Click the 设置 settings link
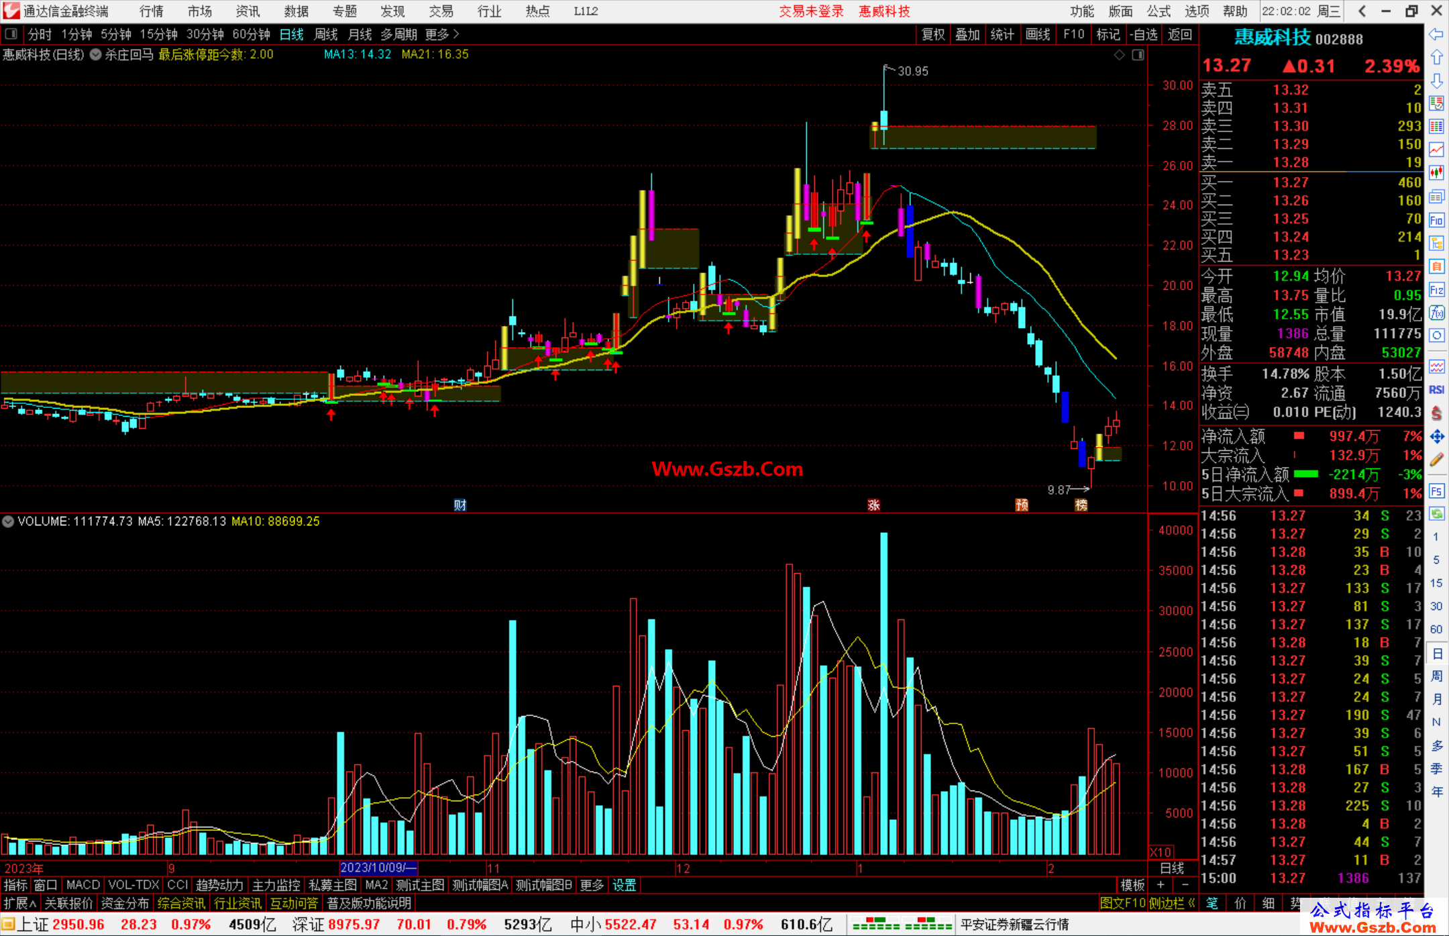The image size is (1449, 936). click(624, 885)
